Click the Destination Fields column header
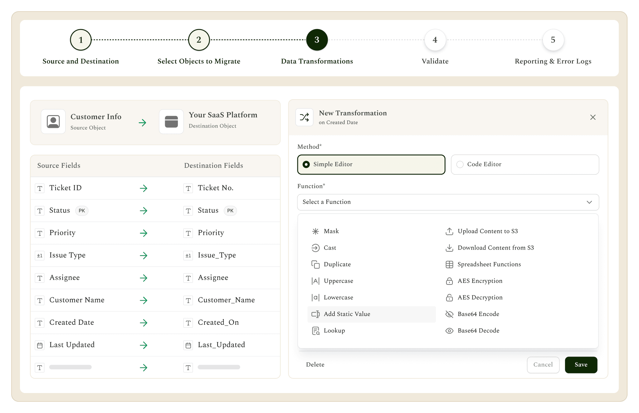The image size is (639, 413). tap(213, 166)
